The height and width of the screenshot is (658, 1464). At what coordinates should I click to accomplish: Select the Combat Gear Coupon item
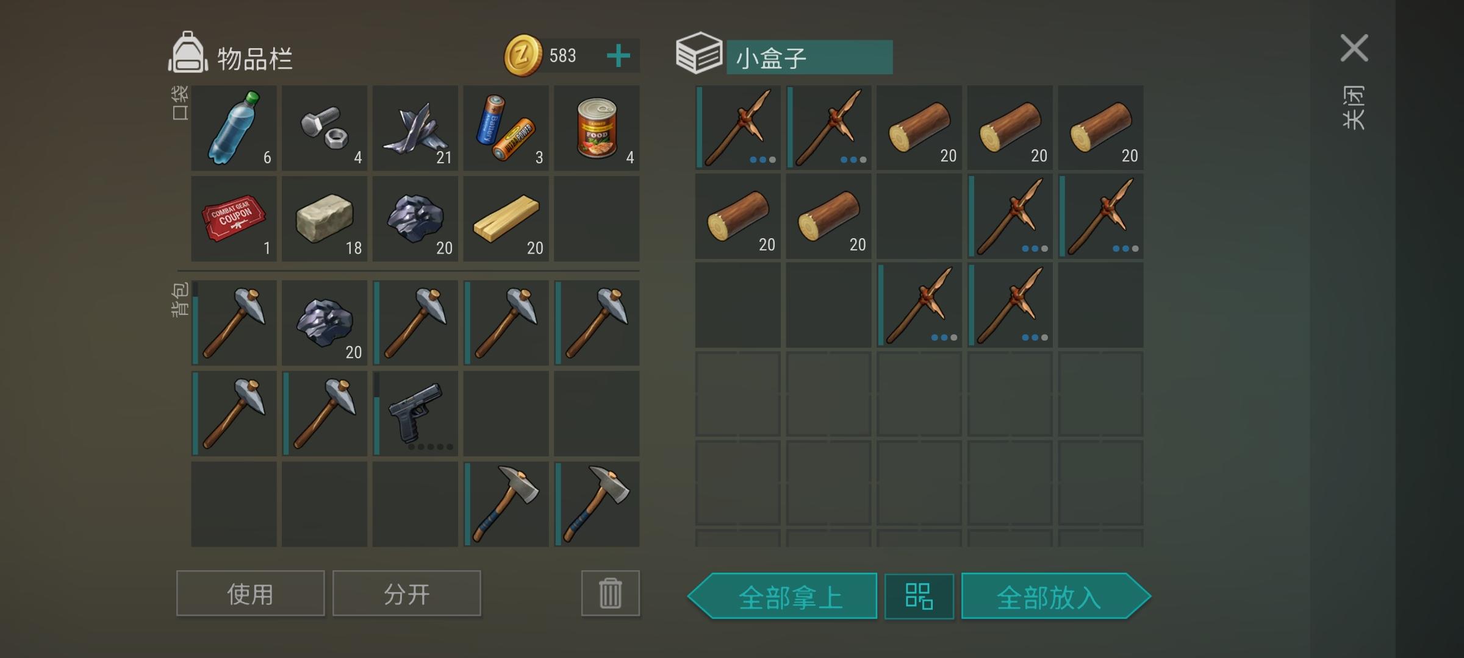click(234, 219)
